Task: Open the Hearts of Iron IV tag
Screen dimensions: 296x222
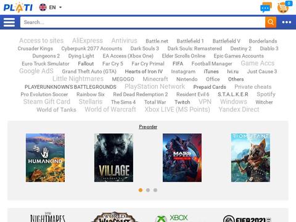Action: pos(144,72)
